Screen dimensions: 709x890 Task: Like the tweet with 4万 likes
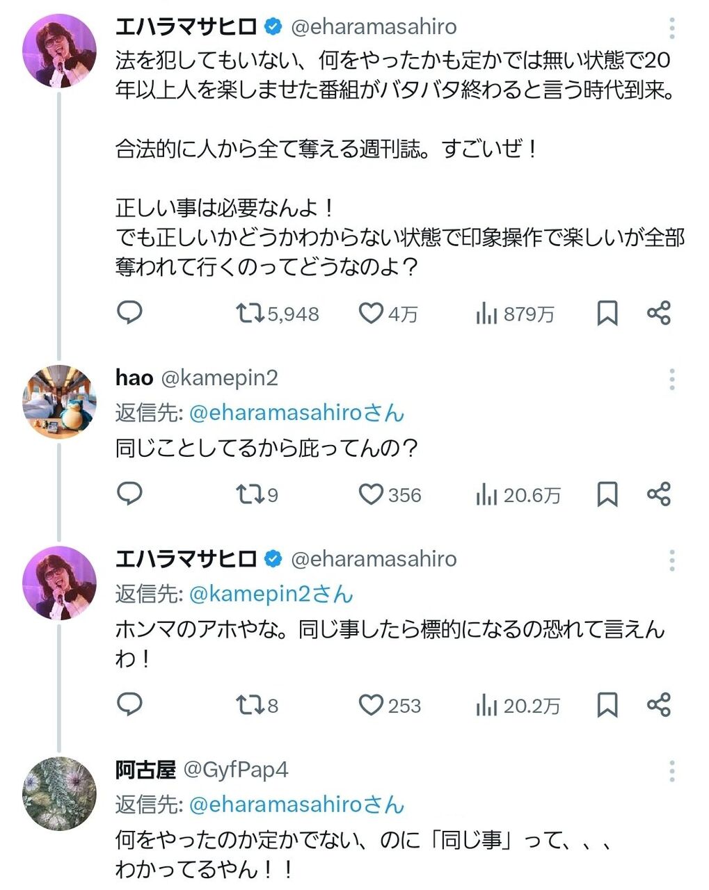point(371,314)
